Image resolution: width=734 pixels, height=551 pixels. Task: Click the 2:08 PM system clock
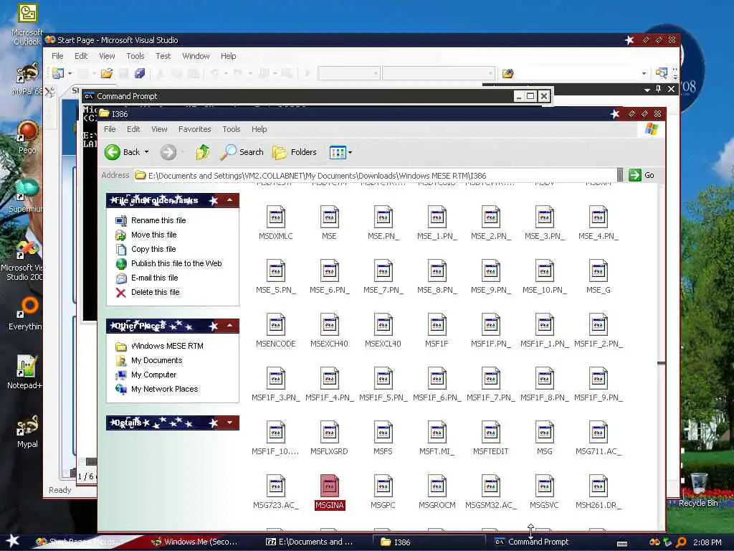click(x=707, y=542)
